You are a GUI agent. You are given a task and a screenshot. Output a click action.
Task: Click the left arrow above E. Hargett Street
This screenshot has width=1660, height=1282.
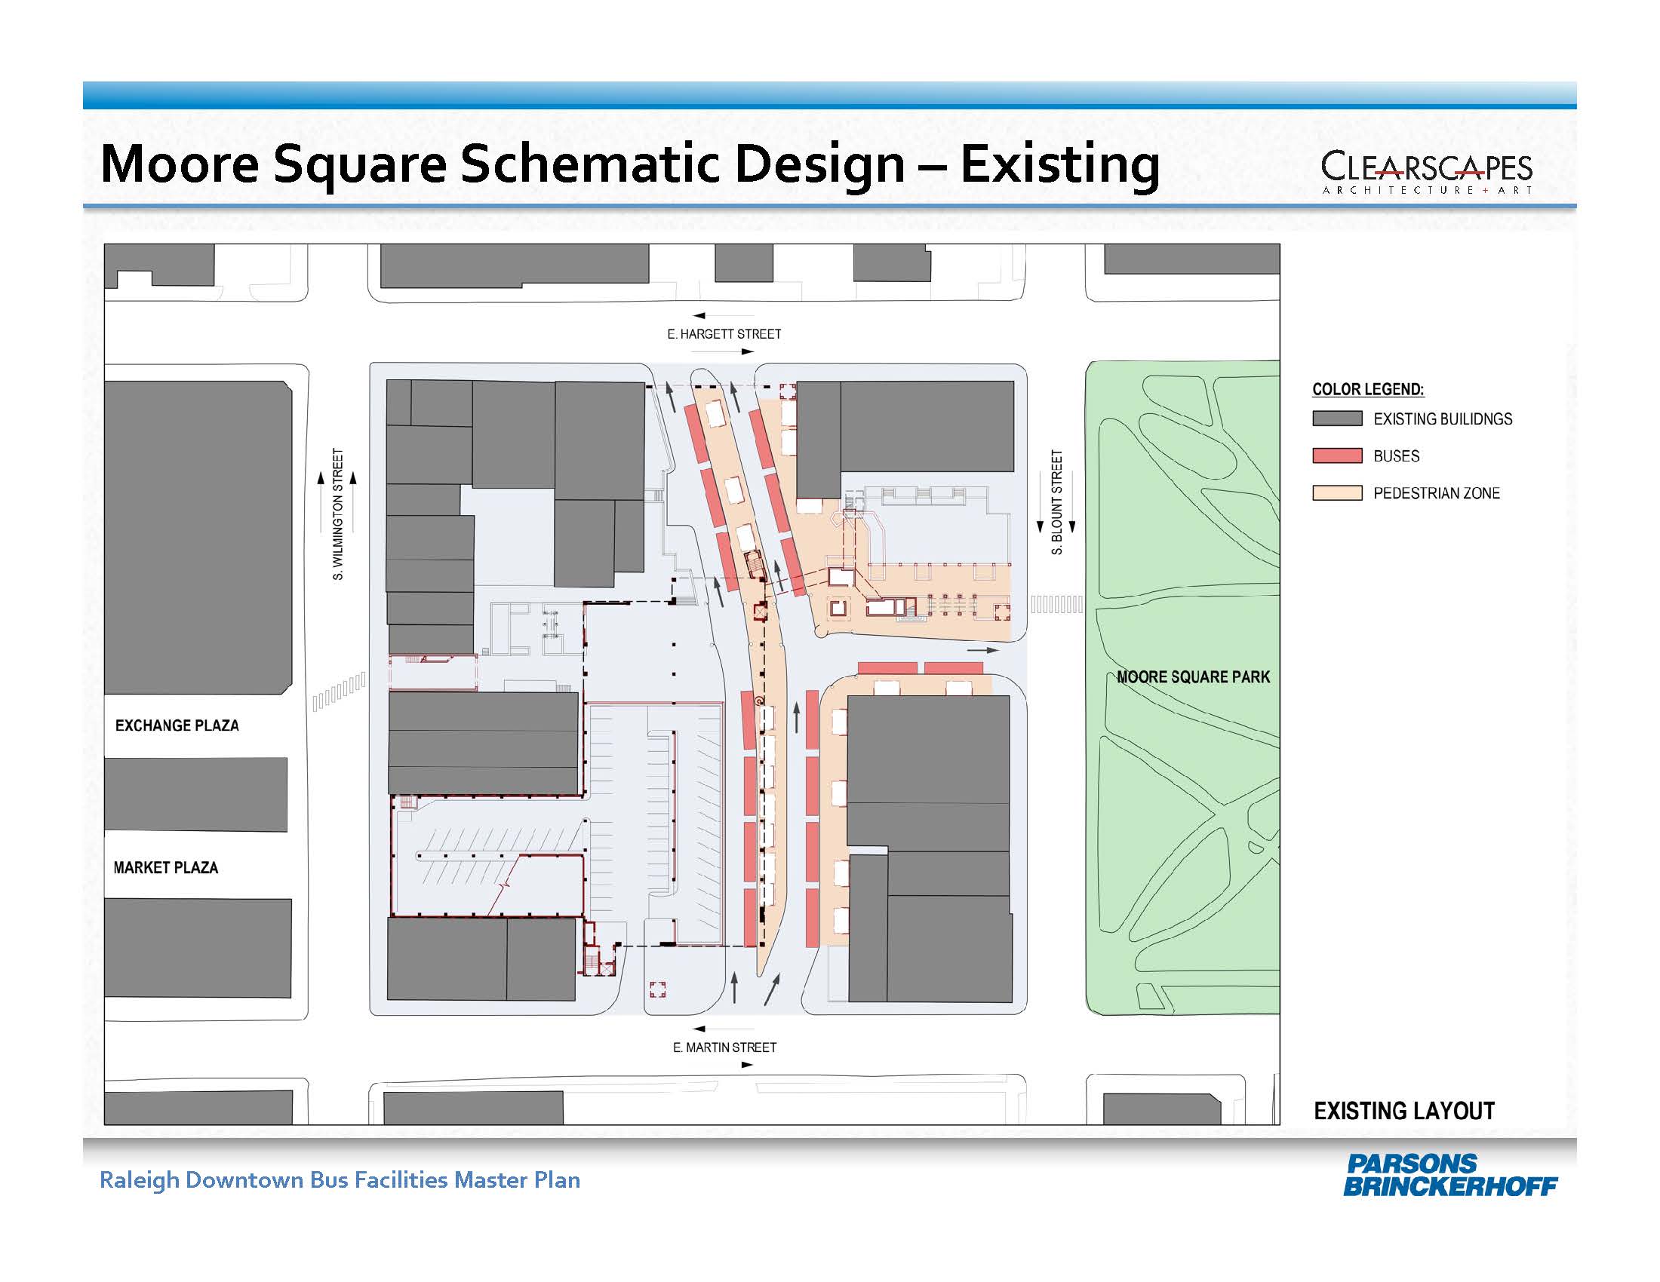coord(699,315)
